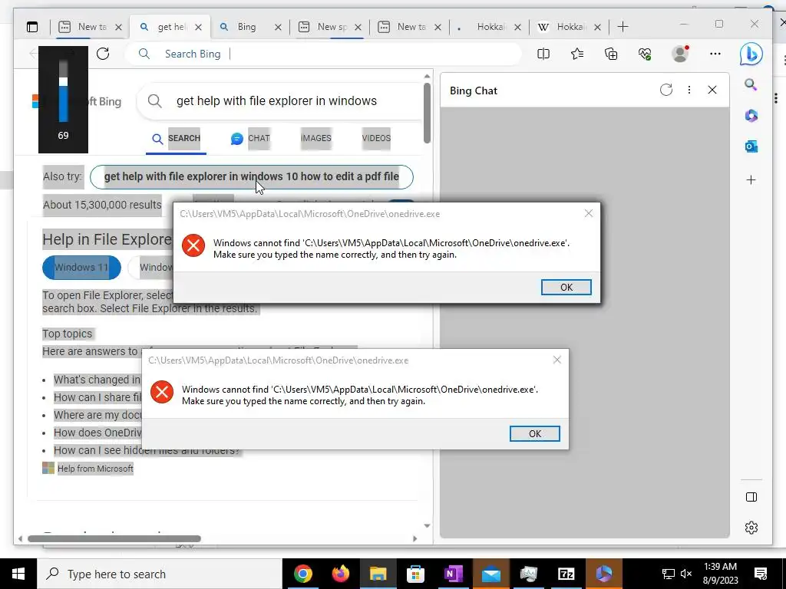Open Microsoft Store from the taskbar

click(x=415, y=574)
